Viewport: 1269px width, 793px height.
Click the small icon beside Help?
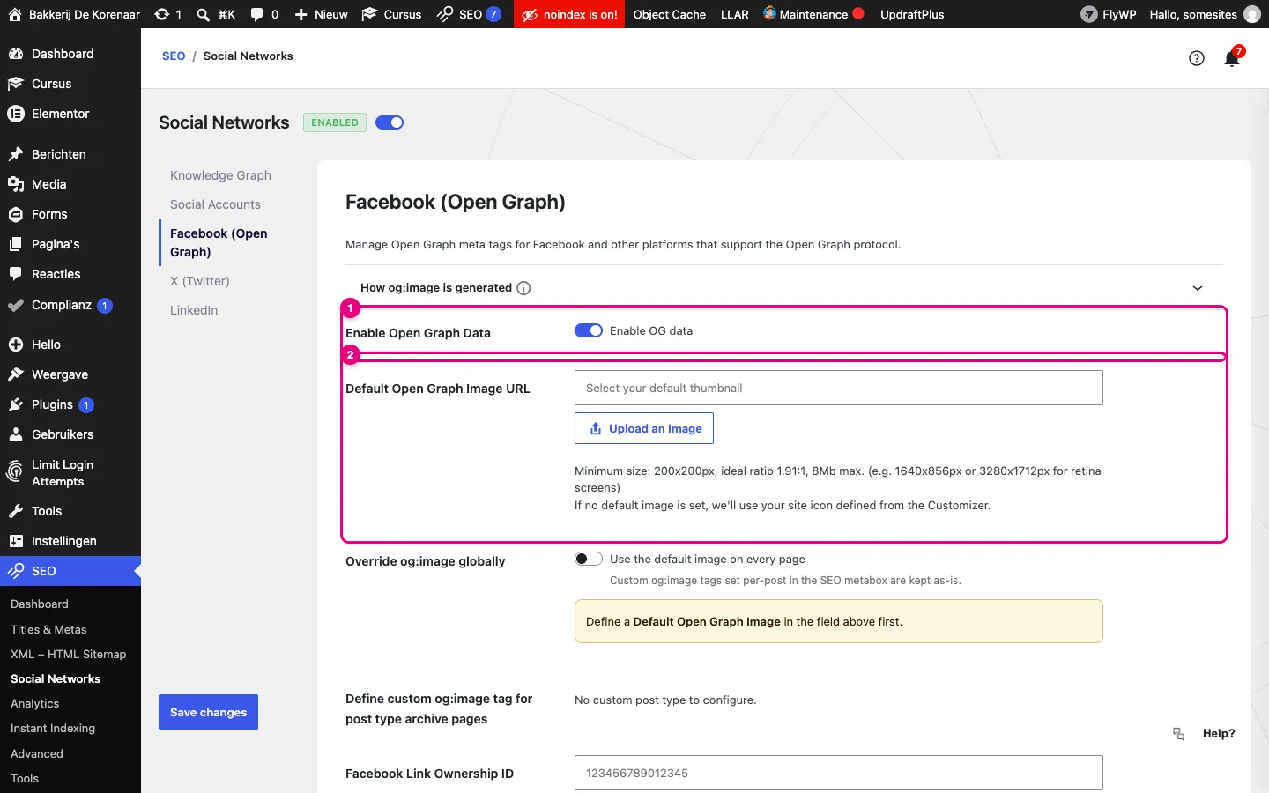click(1178, 733)
